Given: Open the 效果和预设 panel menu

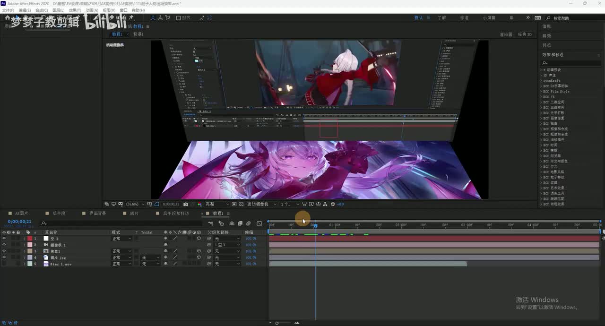Looking at the screenshot, I should (598, 55).
